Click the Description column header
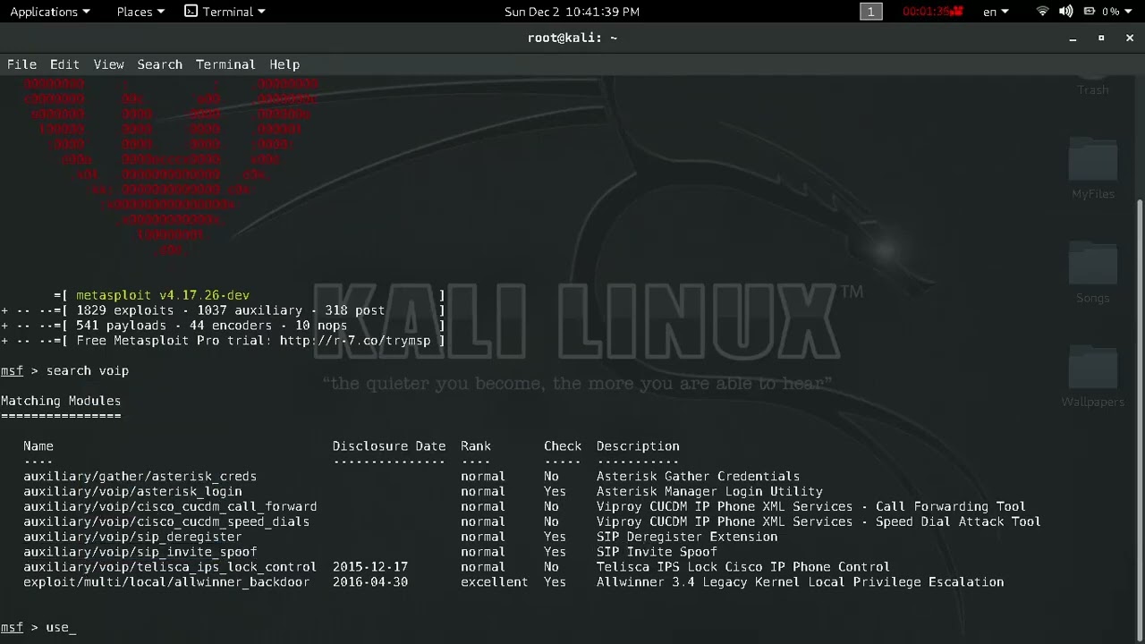This screenshot has width=1145, height=644. [x=638, y=446]
